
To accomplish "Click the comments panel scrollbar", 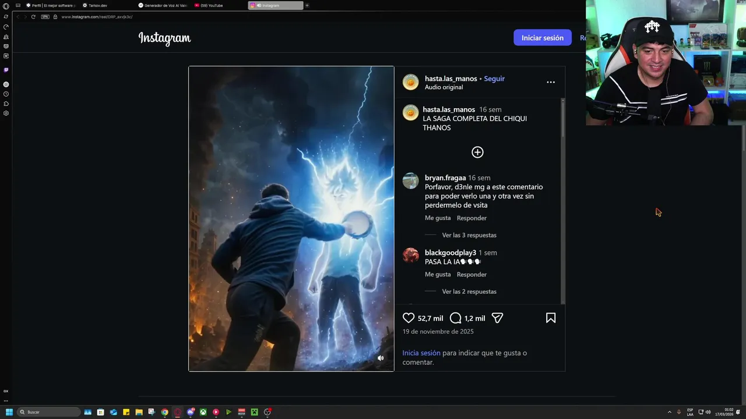I will 563,201.
